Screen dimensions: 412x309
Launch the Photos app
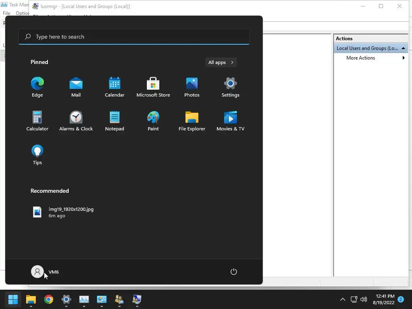tap(192, 87)
